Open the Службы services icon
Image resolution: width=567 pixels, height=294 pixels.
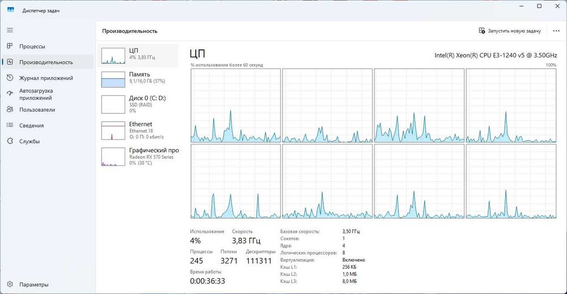(10, 141)
